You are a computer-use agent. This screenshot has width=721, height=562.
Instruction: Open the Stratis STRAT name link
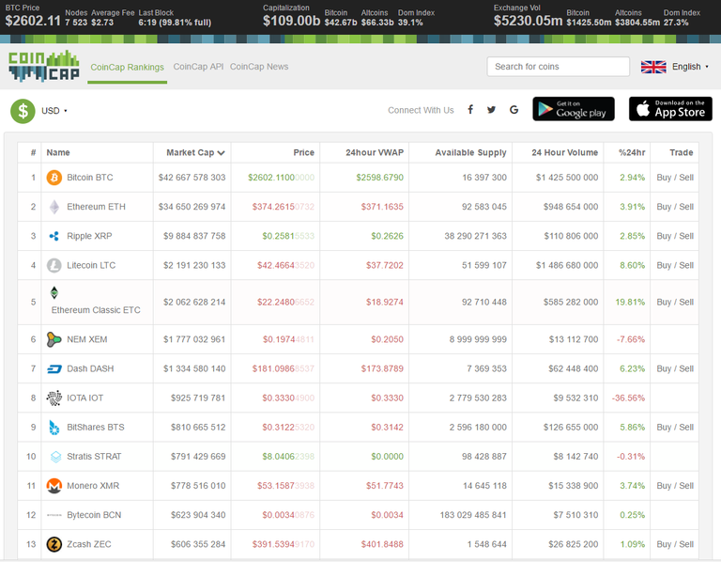tap(94, 457)
